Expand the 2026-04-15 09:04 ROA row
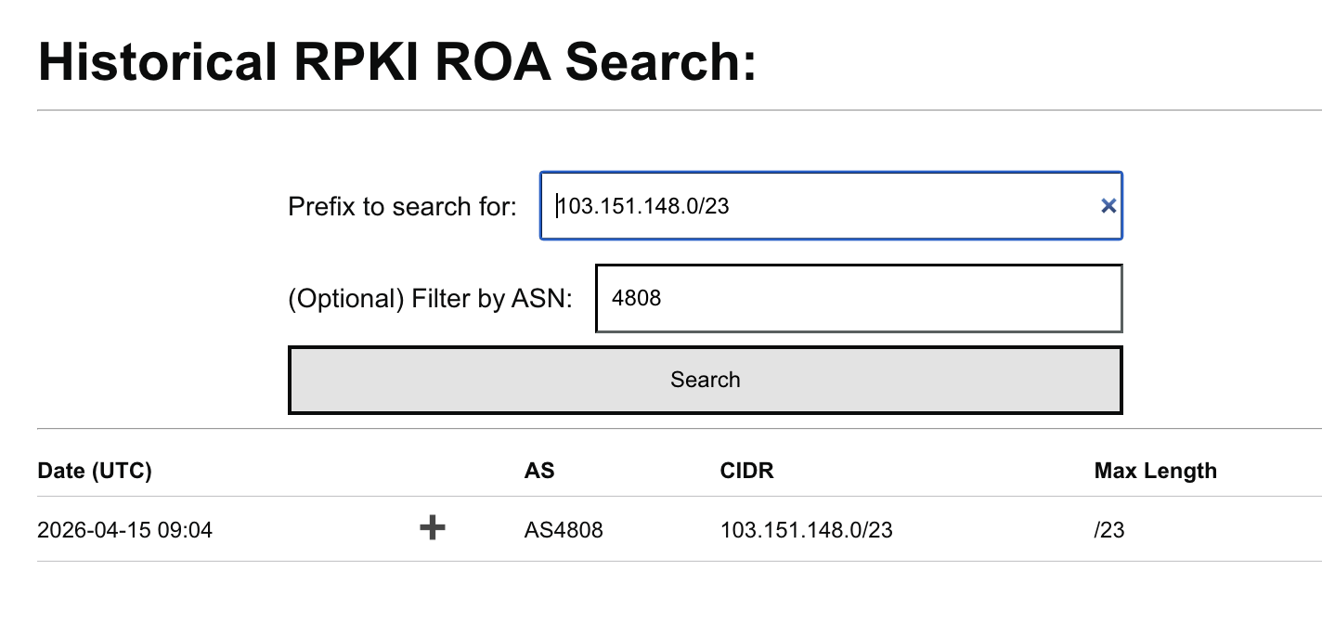This screenshot has width=1322, height=635. (x=433, y=529)
